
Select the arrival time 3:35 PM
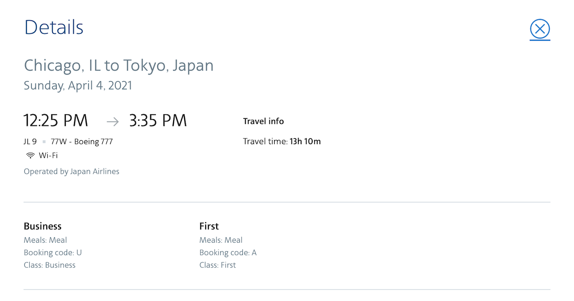click(x=158, y=120)
